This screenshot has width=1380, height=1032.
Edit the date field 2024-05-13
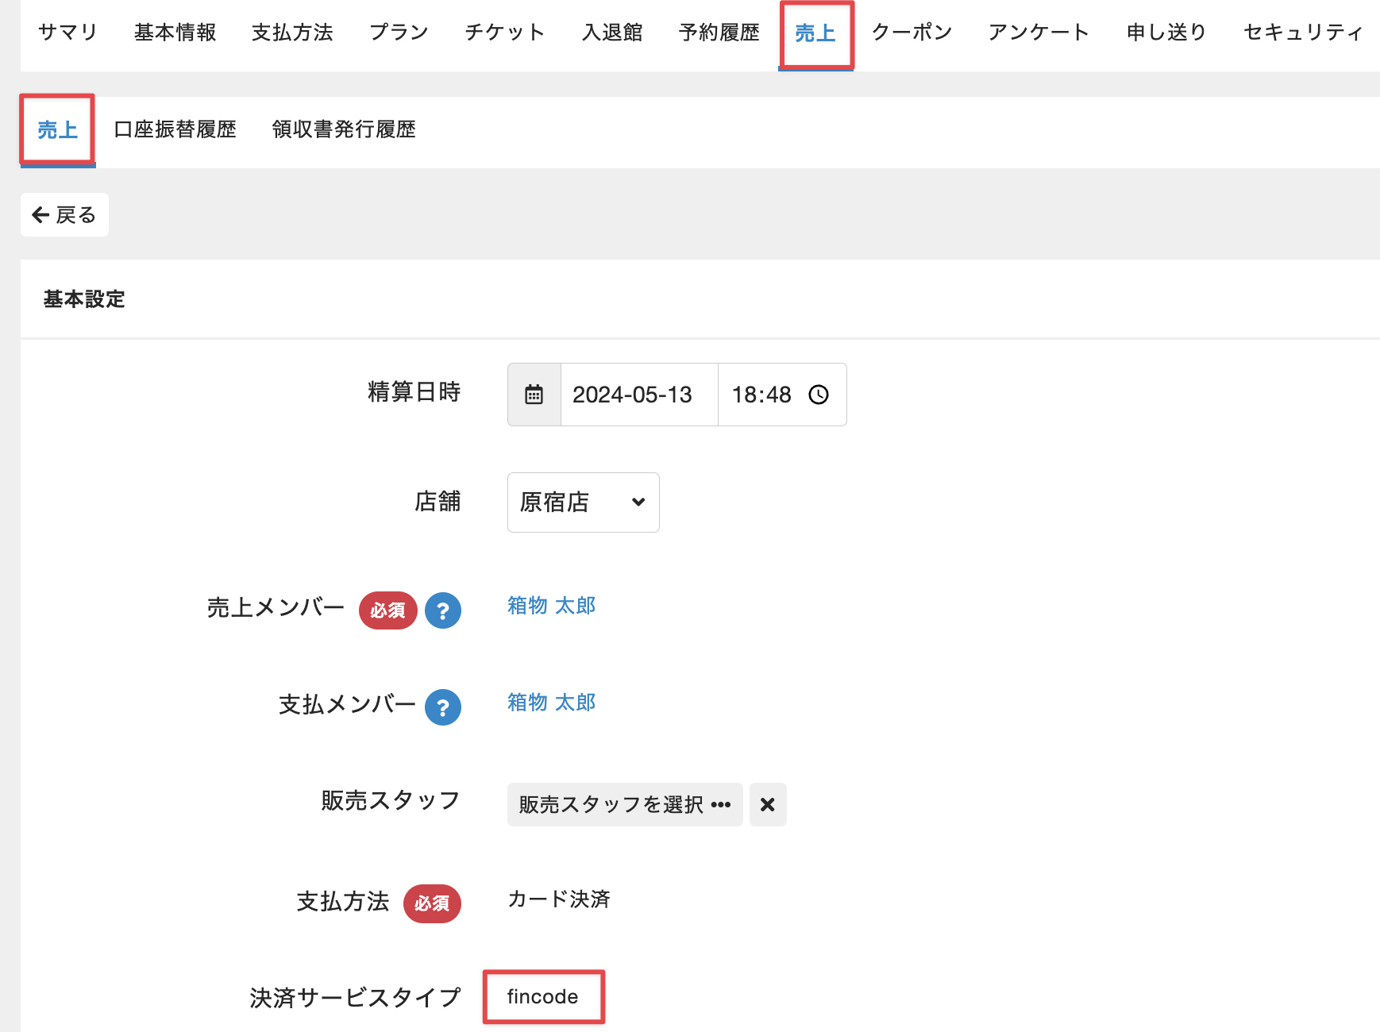[639, 395]
